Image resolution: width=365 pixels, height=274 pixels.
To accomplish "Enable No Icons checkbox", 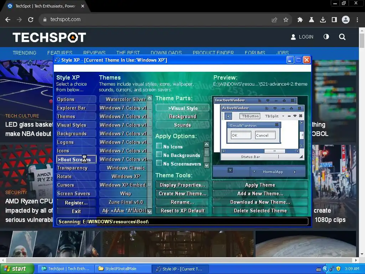I will pos(159,146).
